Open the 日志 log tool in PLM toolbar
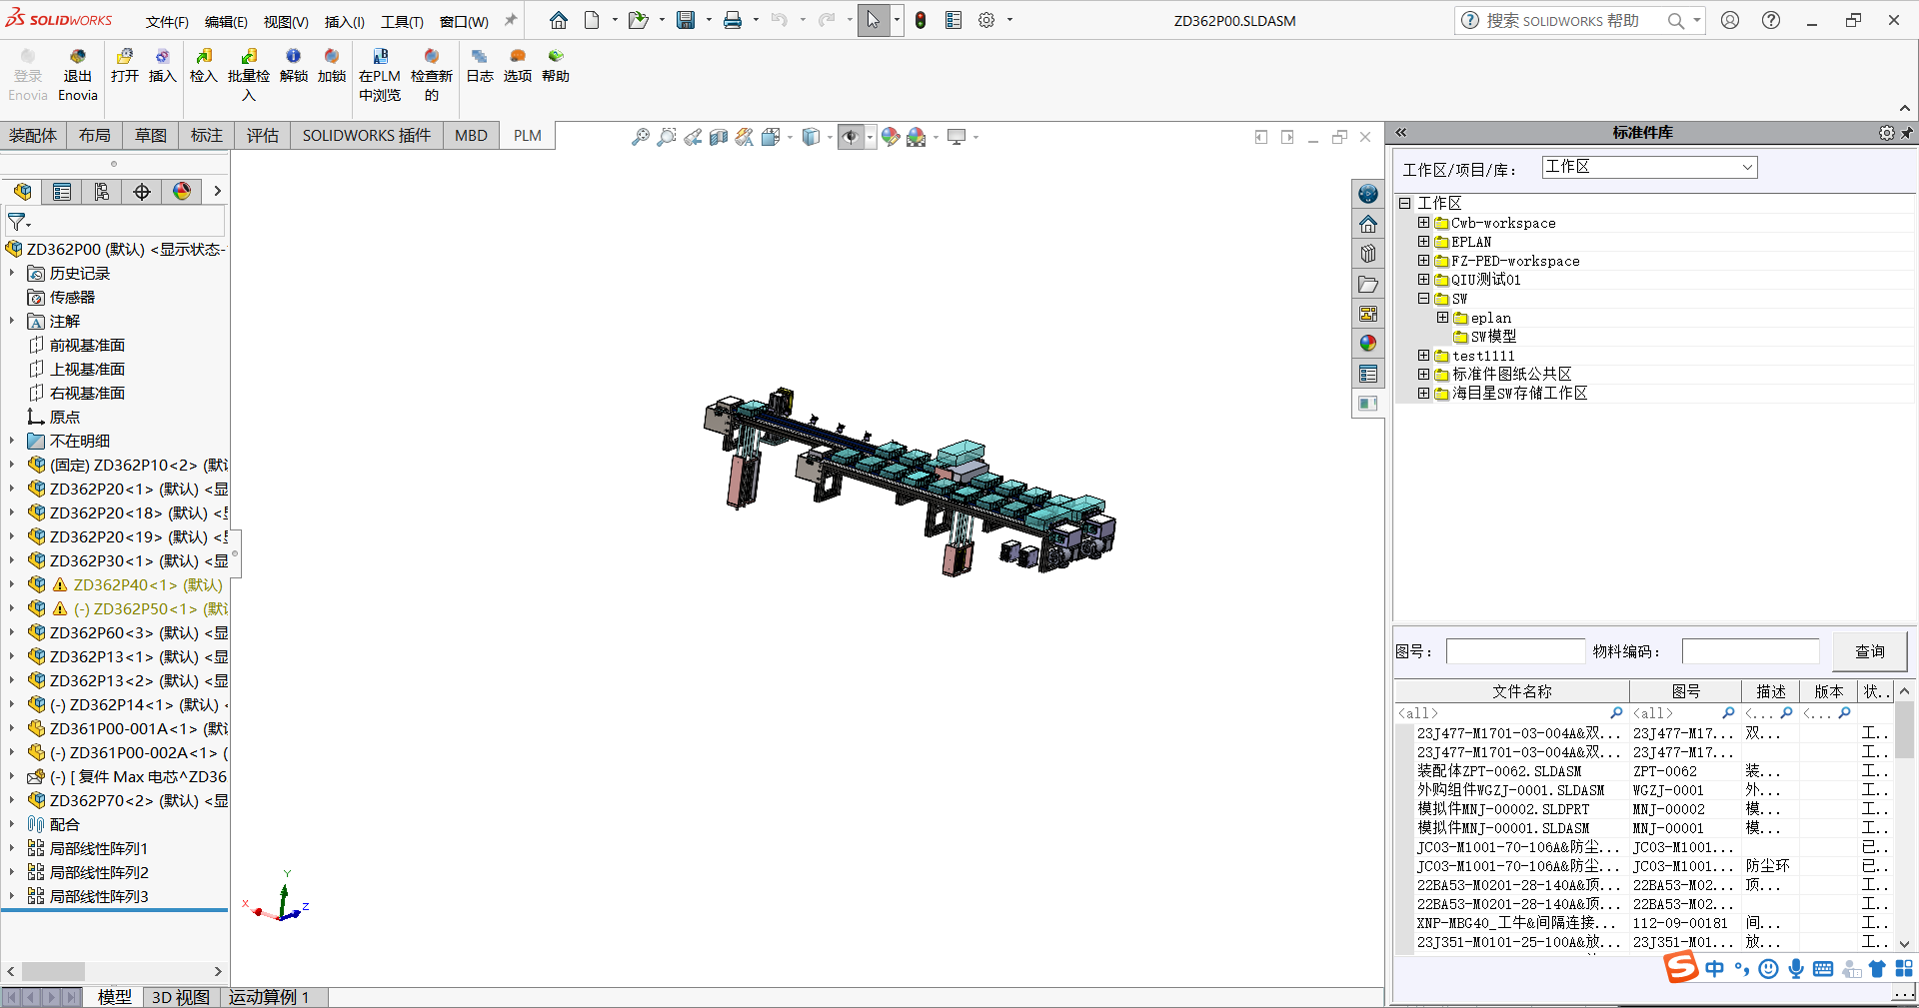The image size is (1919, 1008). pos(479,70)
